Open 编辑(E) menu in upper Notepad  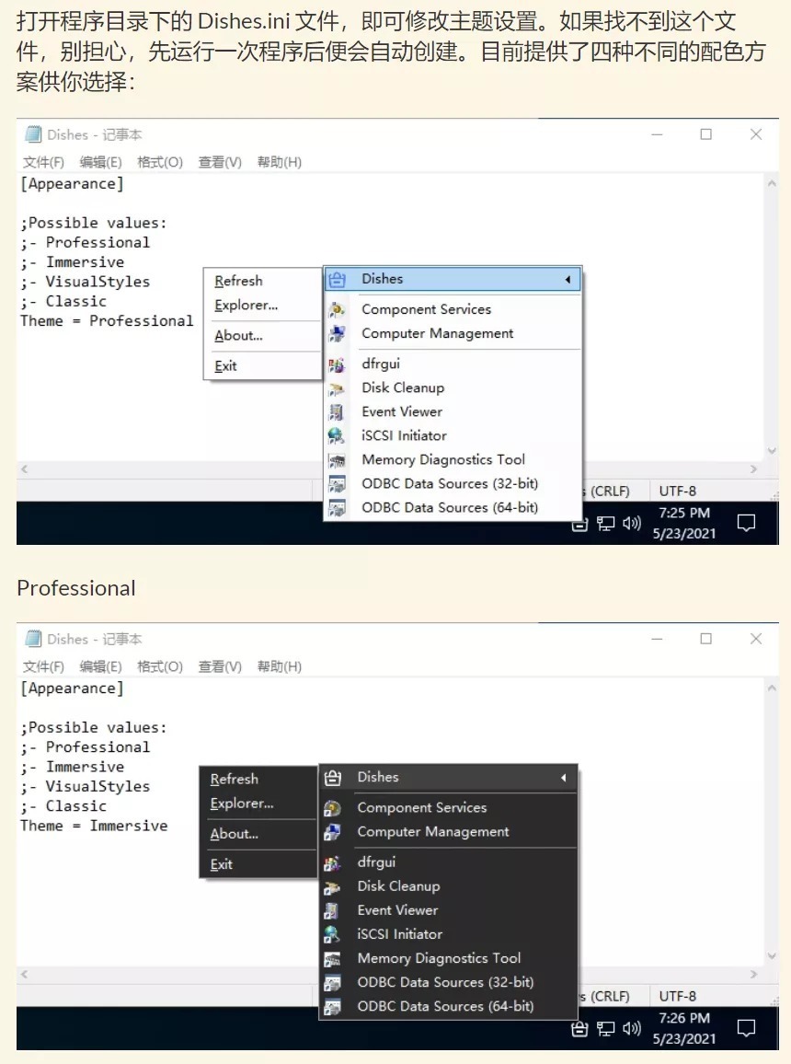click(100, 162)
